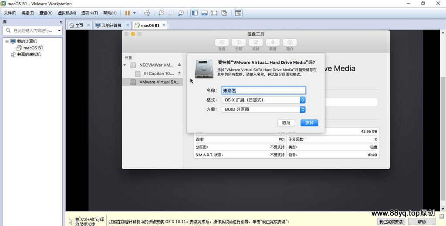This screenshot has width=446, height=226.
Task: Open the 选项卡(T) menu
Action: pos(89,13)
